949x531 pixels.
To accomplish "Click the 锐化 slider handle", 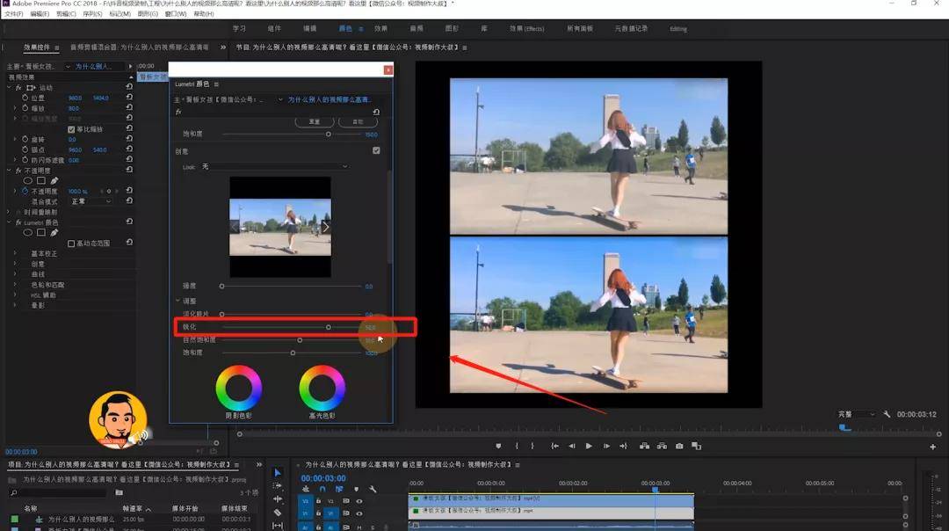I will pyautogui.click(x=329, y=327).
